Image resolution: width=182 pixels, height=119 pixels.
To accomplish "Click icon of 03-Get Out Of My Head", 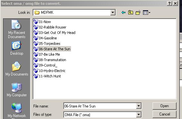I will click(x=36, y=33).
